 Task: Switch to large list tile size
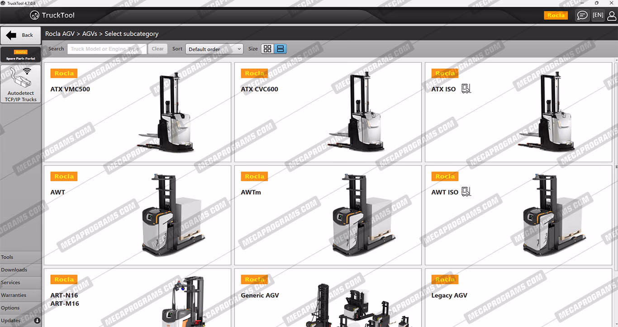click(x=280, y=49)
